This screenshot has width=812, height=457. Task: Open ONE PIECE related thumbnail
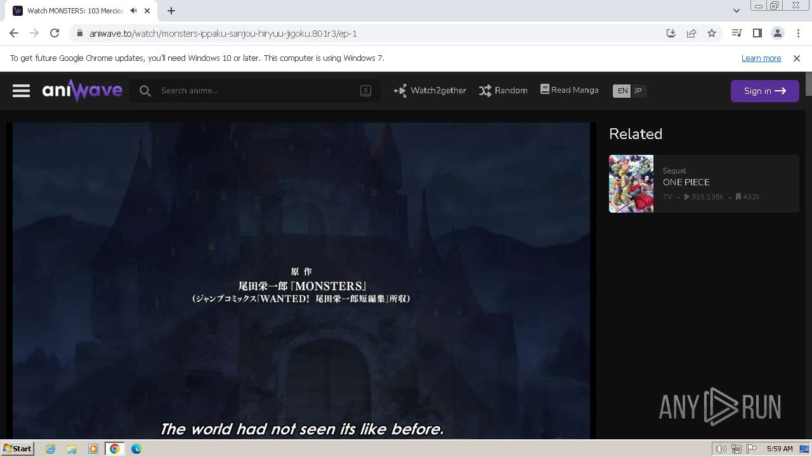[x=631, y=183]
